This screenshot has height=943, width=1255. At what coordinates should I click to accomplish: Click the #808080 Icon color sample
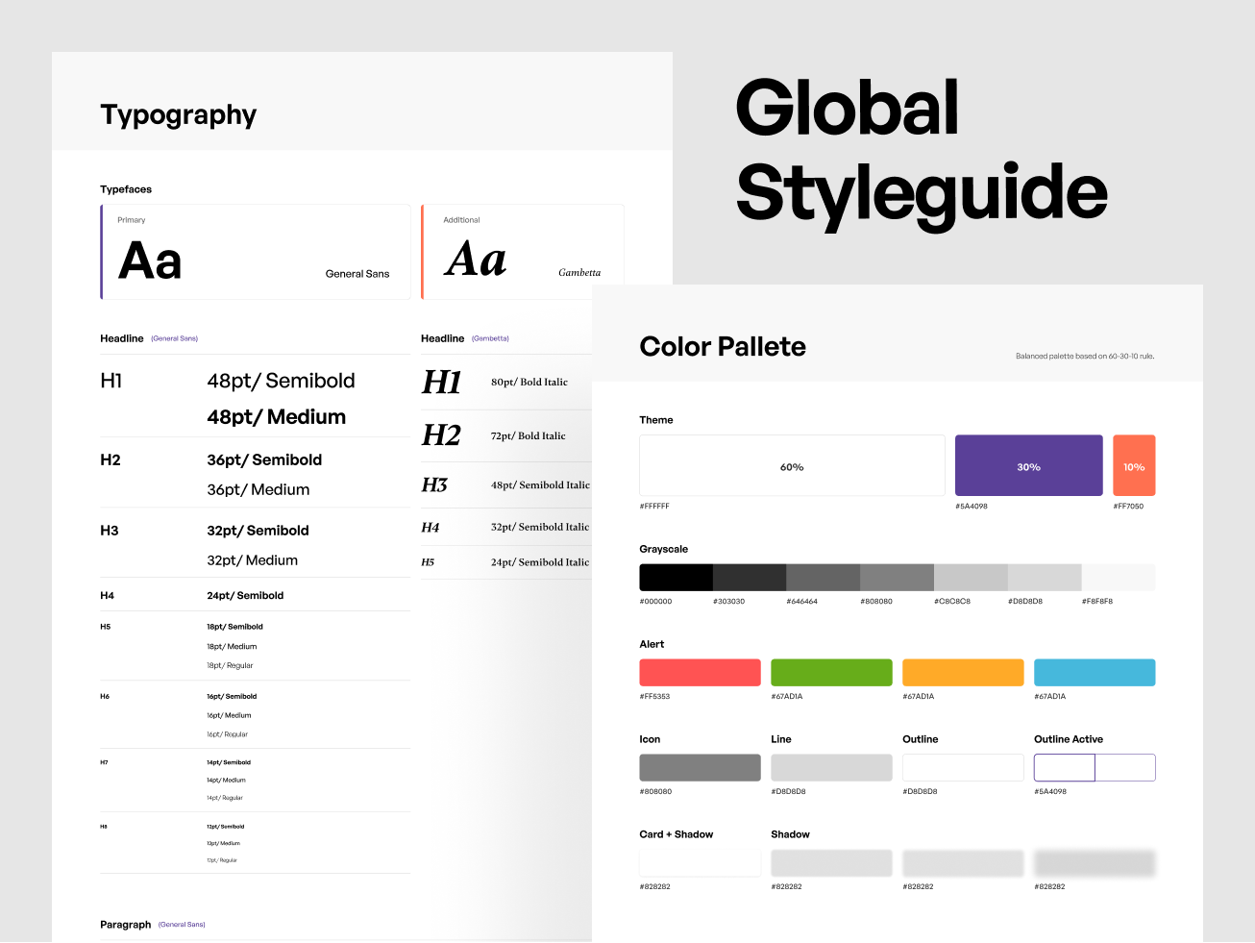point(700,767)
